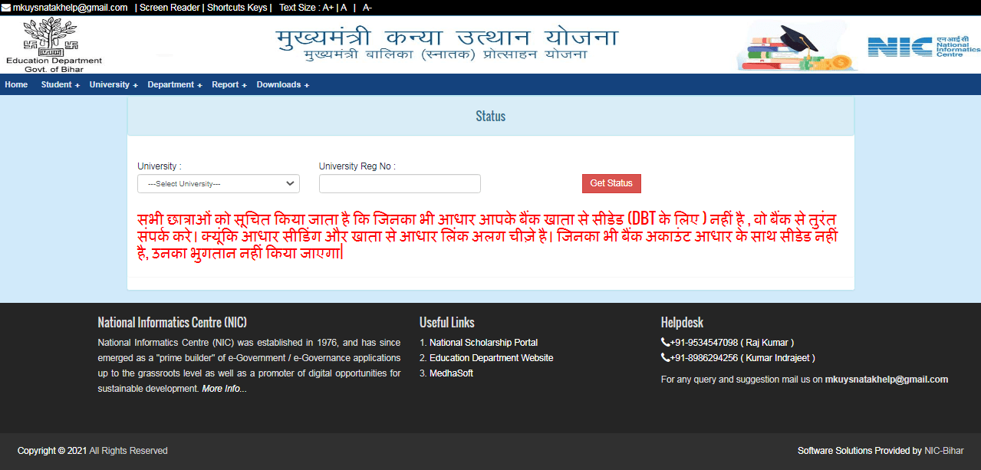Click the Get Status button

tap(611, 183)
